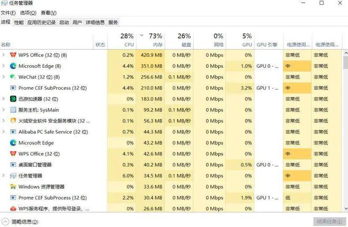Image resolution: width=348 pixels, height=227 pixels.
Task: Expand the 迅游加速器 (32 位) process
Action: click(3, 99)
